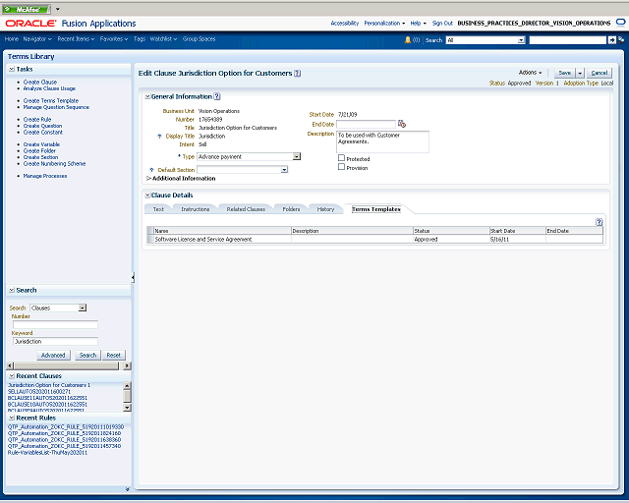Open the Type dropdown showing Advance payment

pos(297,156)
